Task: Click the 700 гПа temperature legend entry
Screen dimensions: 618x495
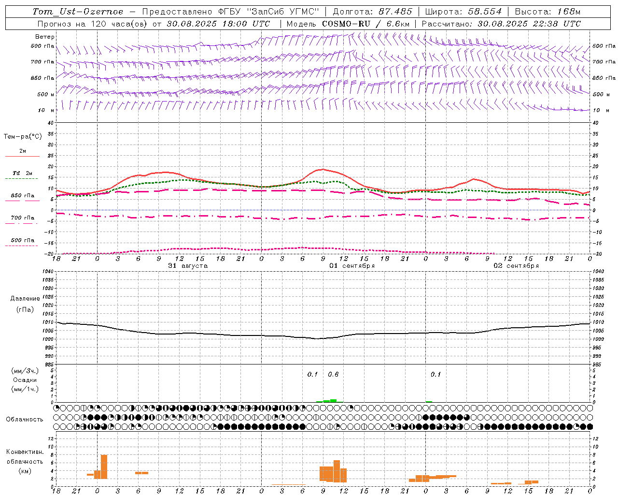Action: (x=22, y=218)
